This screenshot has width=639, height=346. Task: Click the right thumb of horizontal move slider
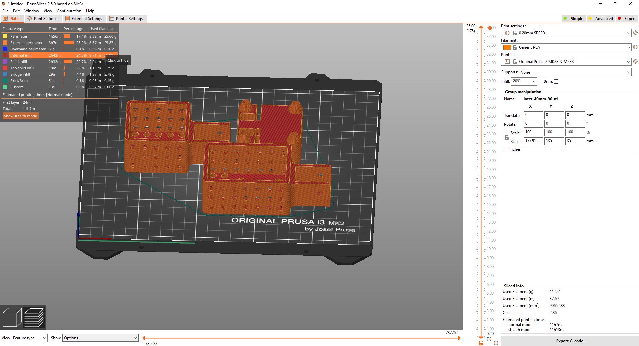pyautogui.click(x=459, y=338)
